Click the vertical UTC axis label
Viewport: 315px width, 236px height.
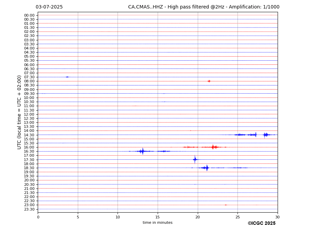tap(19, 112)
